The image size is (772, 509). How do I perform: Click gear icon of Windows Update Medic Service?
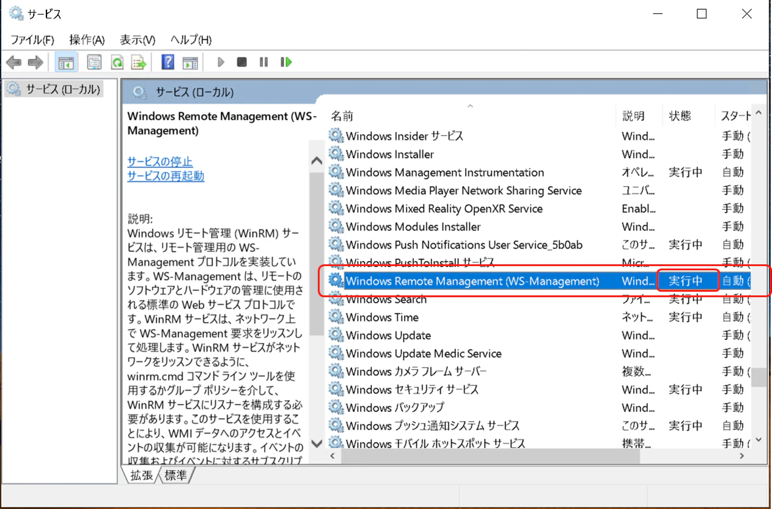pos(336,353)
